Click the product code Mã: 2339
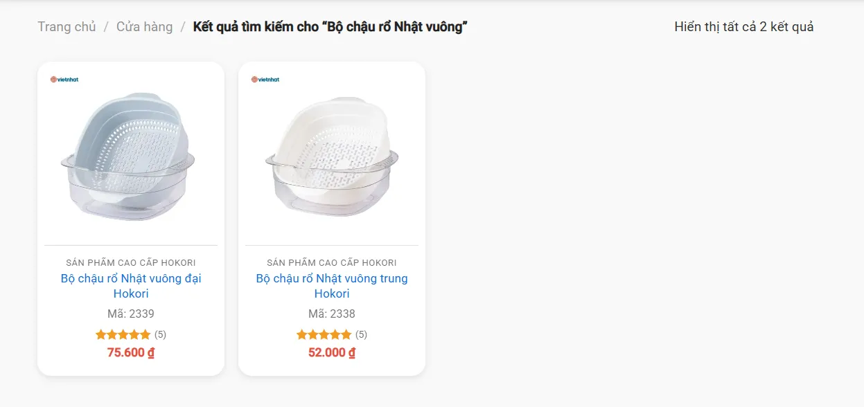Image resolution: width=864 pixels, height=407 pixels. tap(131, 314)
